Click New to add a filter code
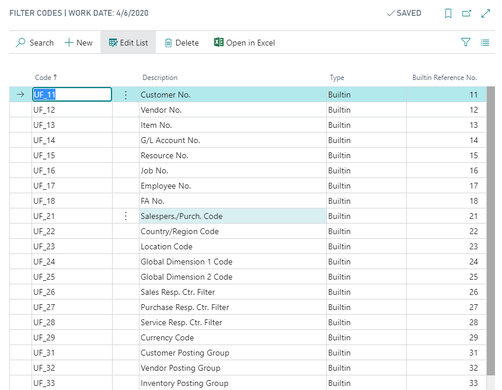The height and width of the screenshot is (390, 502). point(78,43)
